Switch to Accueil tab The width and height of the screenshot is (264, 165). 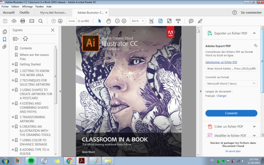pyautogui.click(x=9, y=12)
